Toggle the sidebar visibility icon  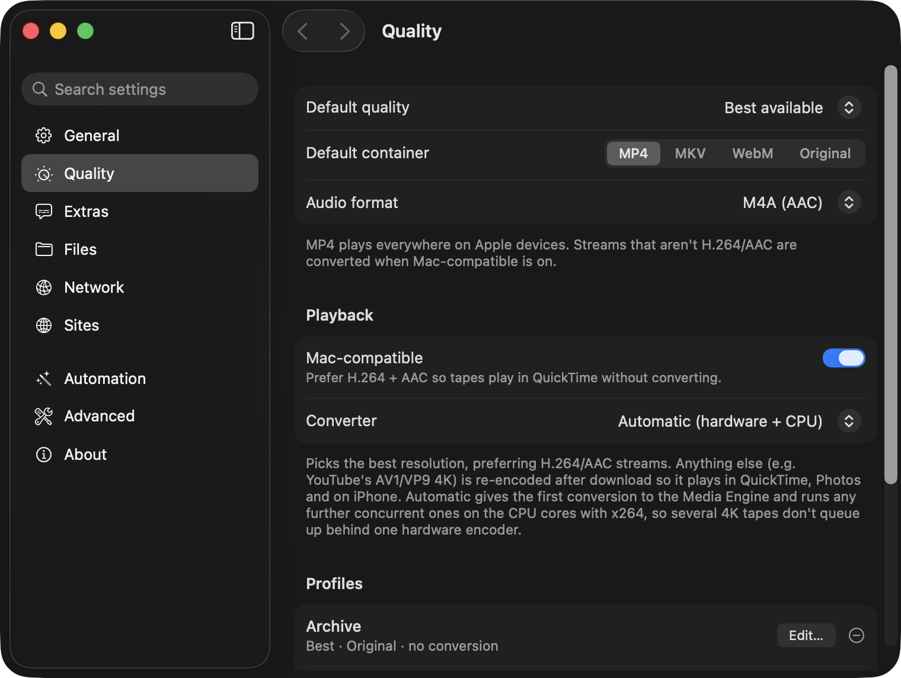242,31
